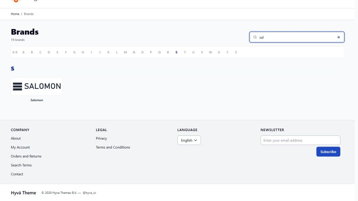This screenshot has height=201, width=358.
Task: Filter brands by letter N
Action: click(134, 52)
